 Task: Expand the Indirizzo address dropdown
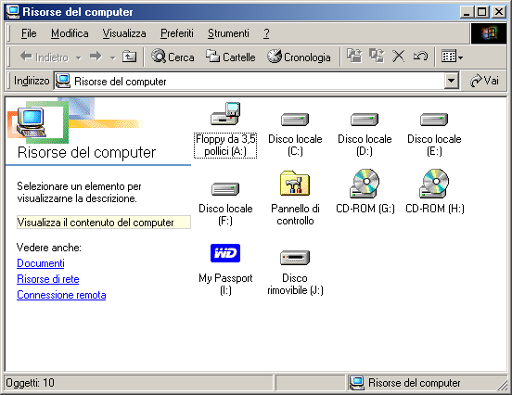point(452,81)
